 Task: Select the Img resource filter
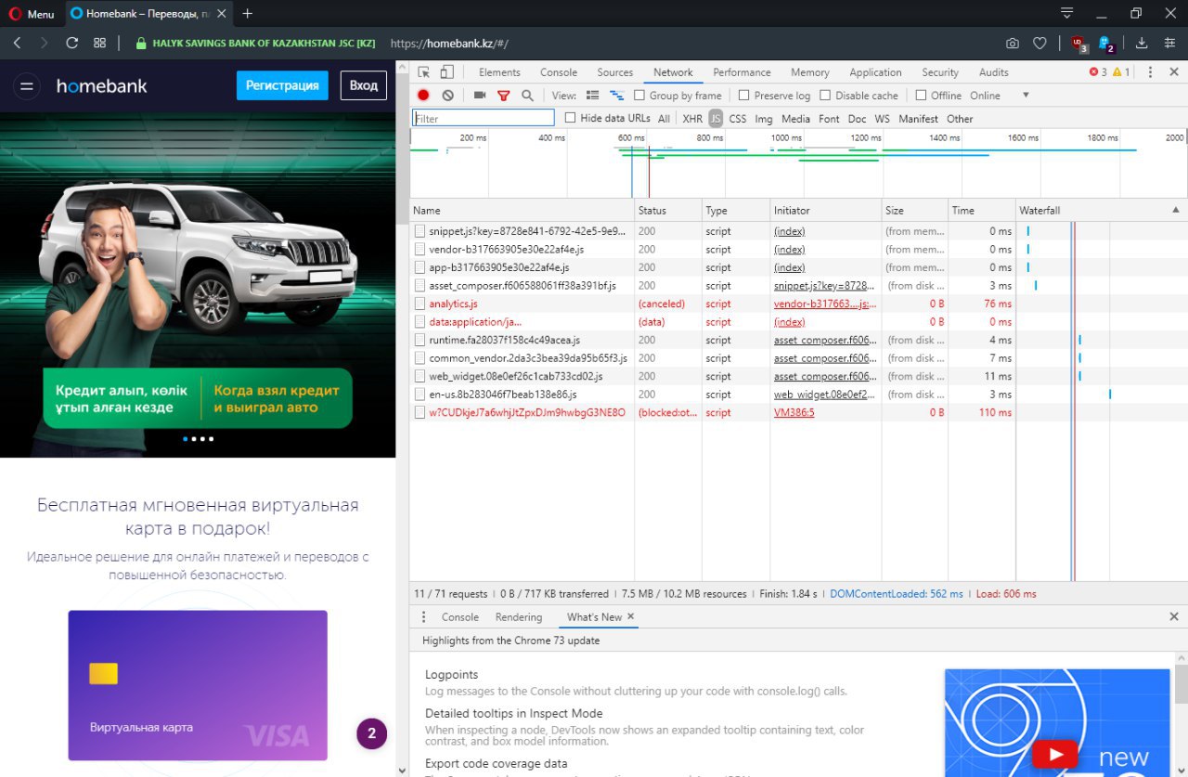pyautogui.click(x=764, y=119)
